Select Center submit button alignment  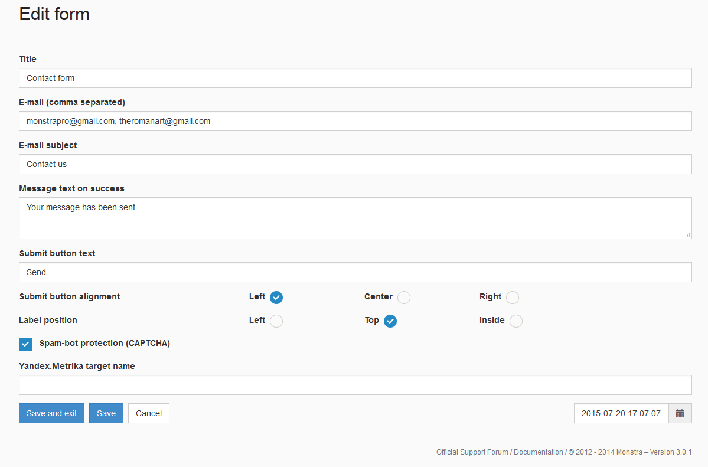pos(404,298)
